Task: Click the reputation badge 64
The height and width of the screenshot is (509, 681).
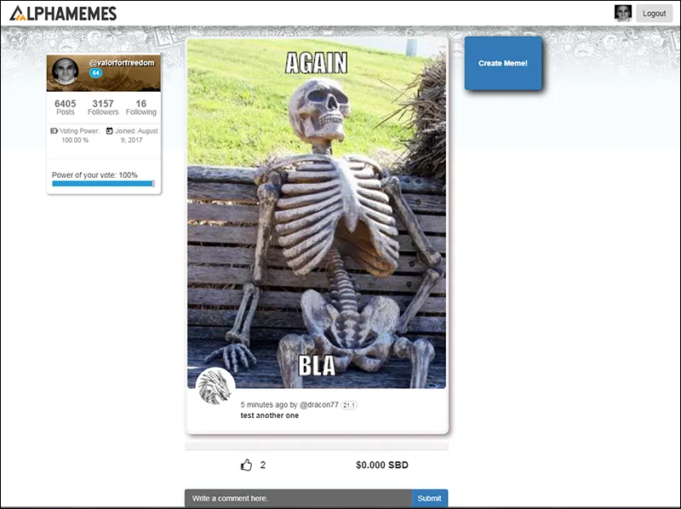Action: click(95, 73)
